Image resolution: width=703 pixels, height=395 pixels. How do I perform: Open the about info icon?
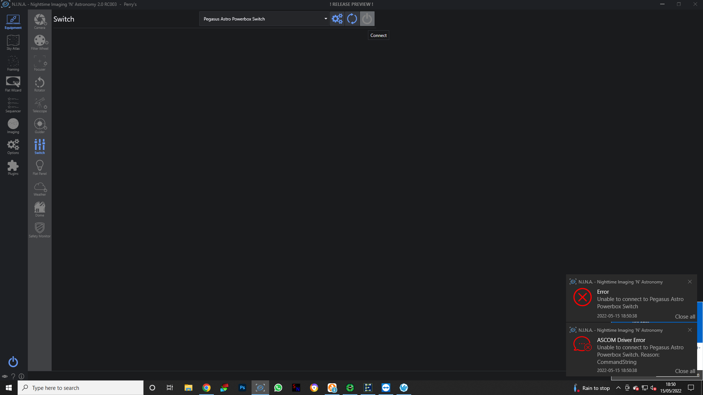click(x=22, y=376)
